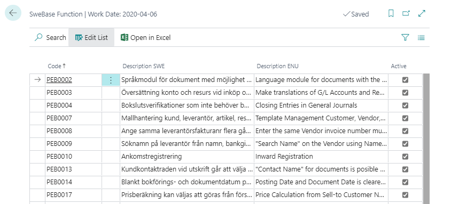
Task: Click 'Make translations of G/L Accounts' cell
Action: 321,93
